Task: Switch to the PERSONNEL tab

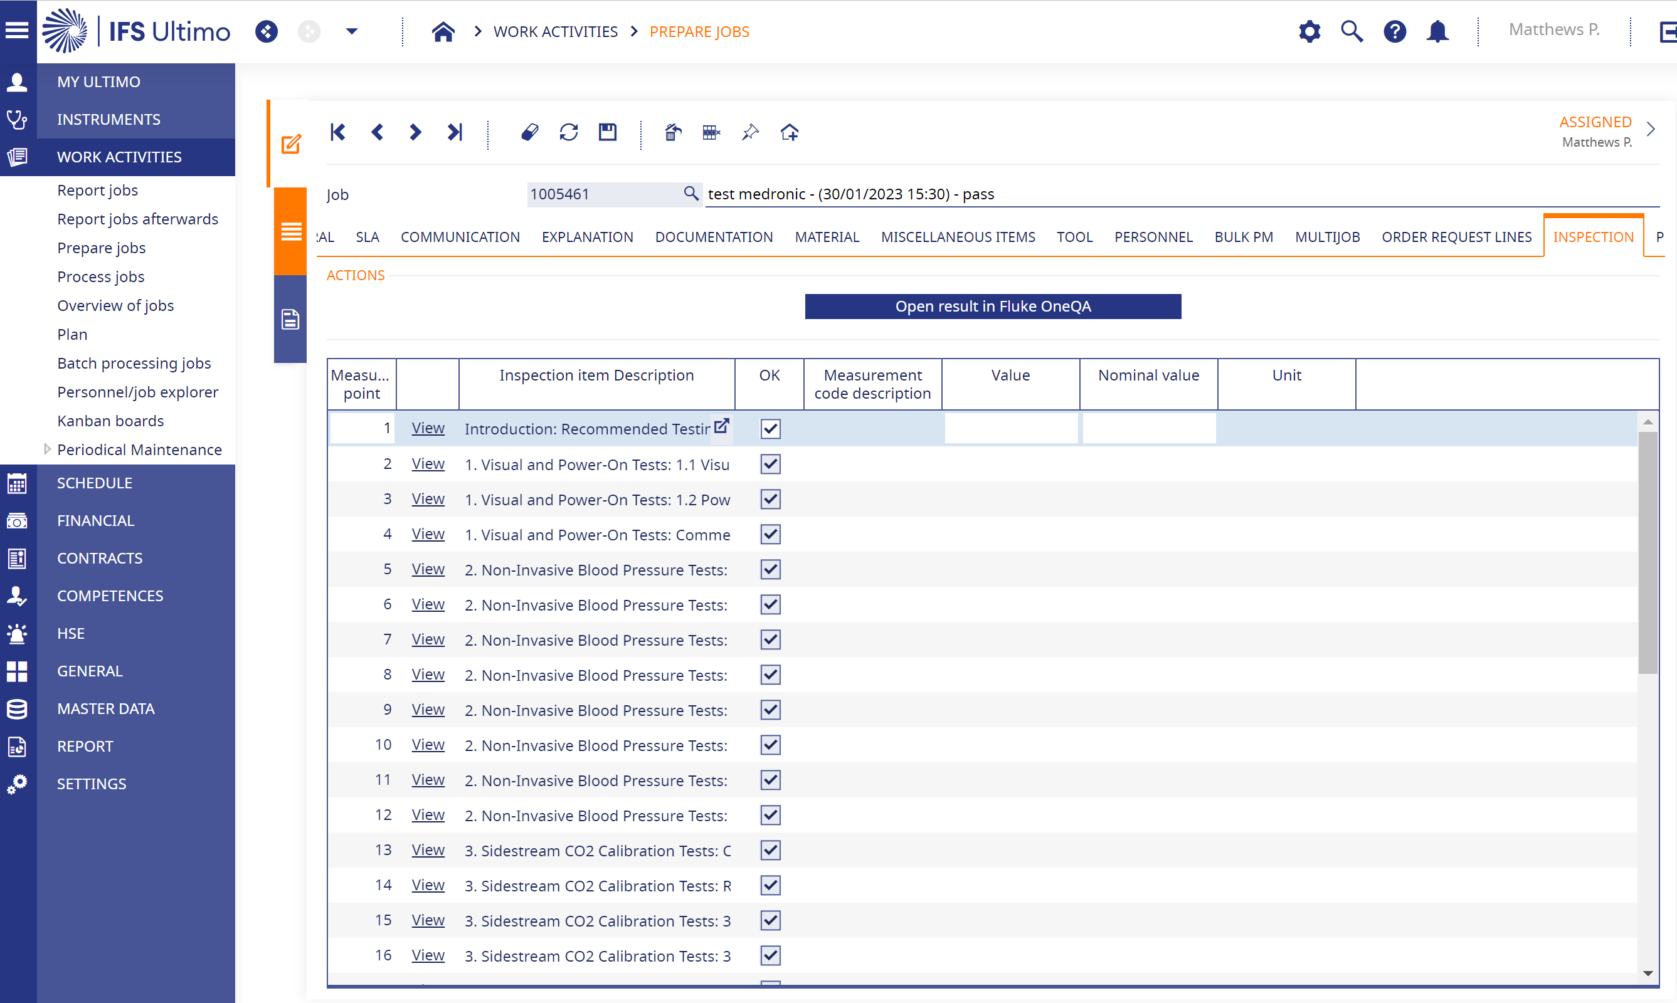Action: [x=1153, y=237]
